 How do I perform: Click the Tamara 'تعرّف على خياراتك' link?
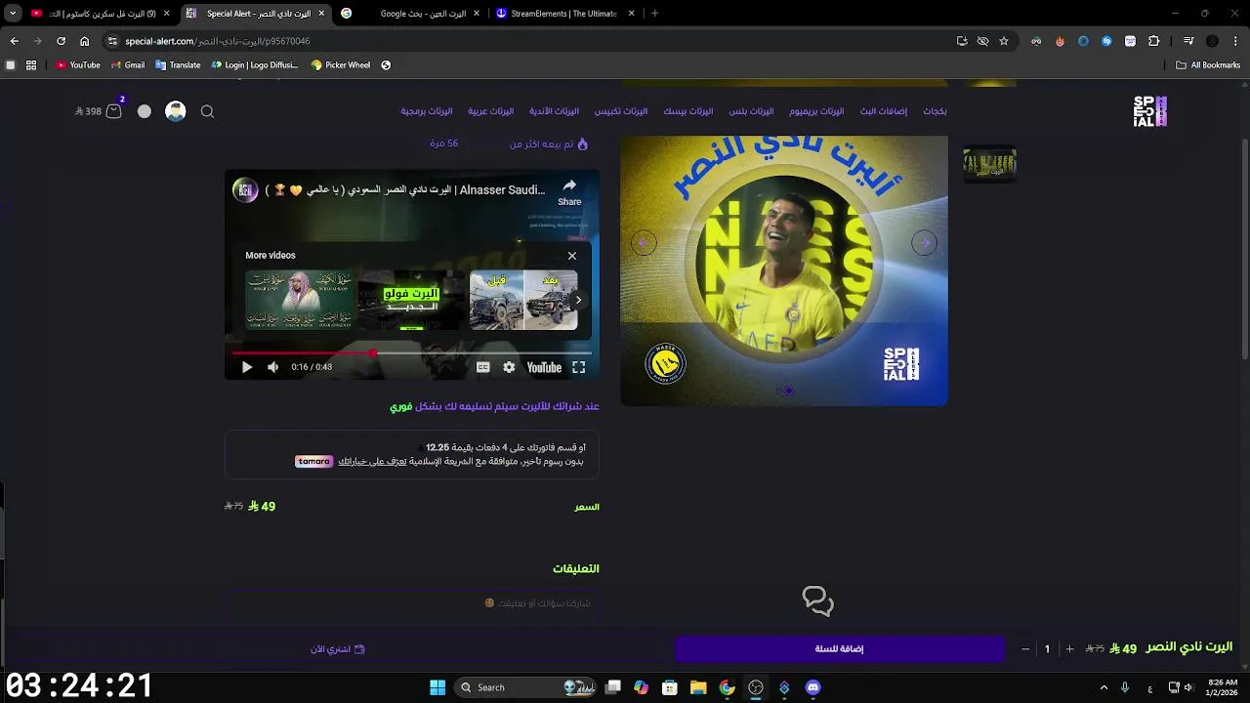372,461
